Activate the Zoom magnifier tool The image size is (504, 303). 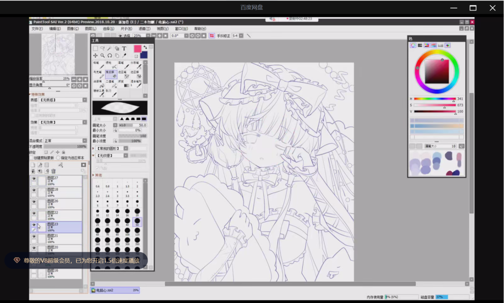point(102,56)
